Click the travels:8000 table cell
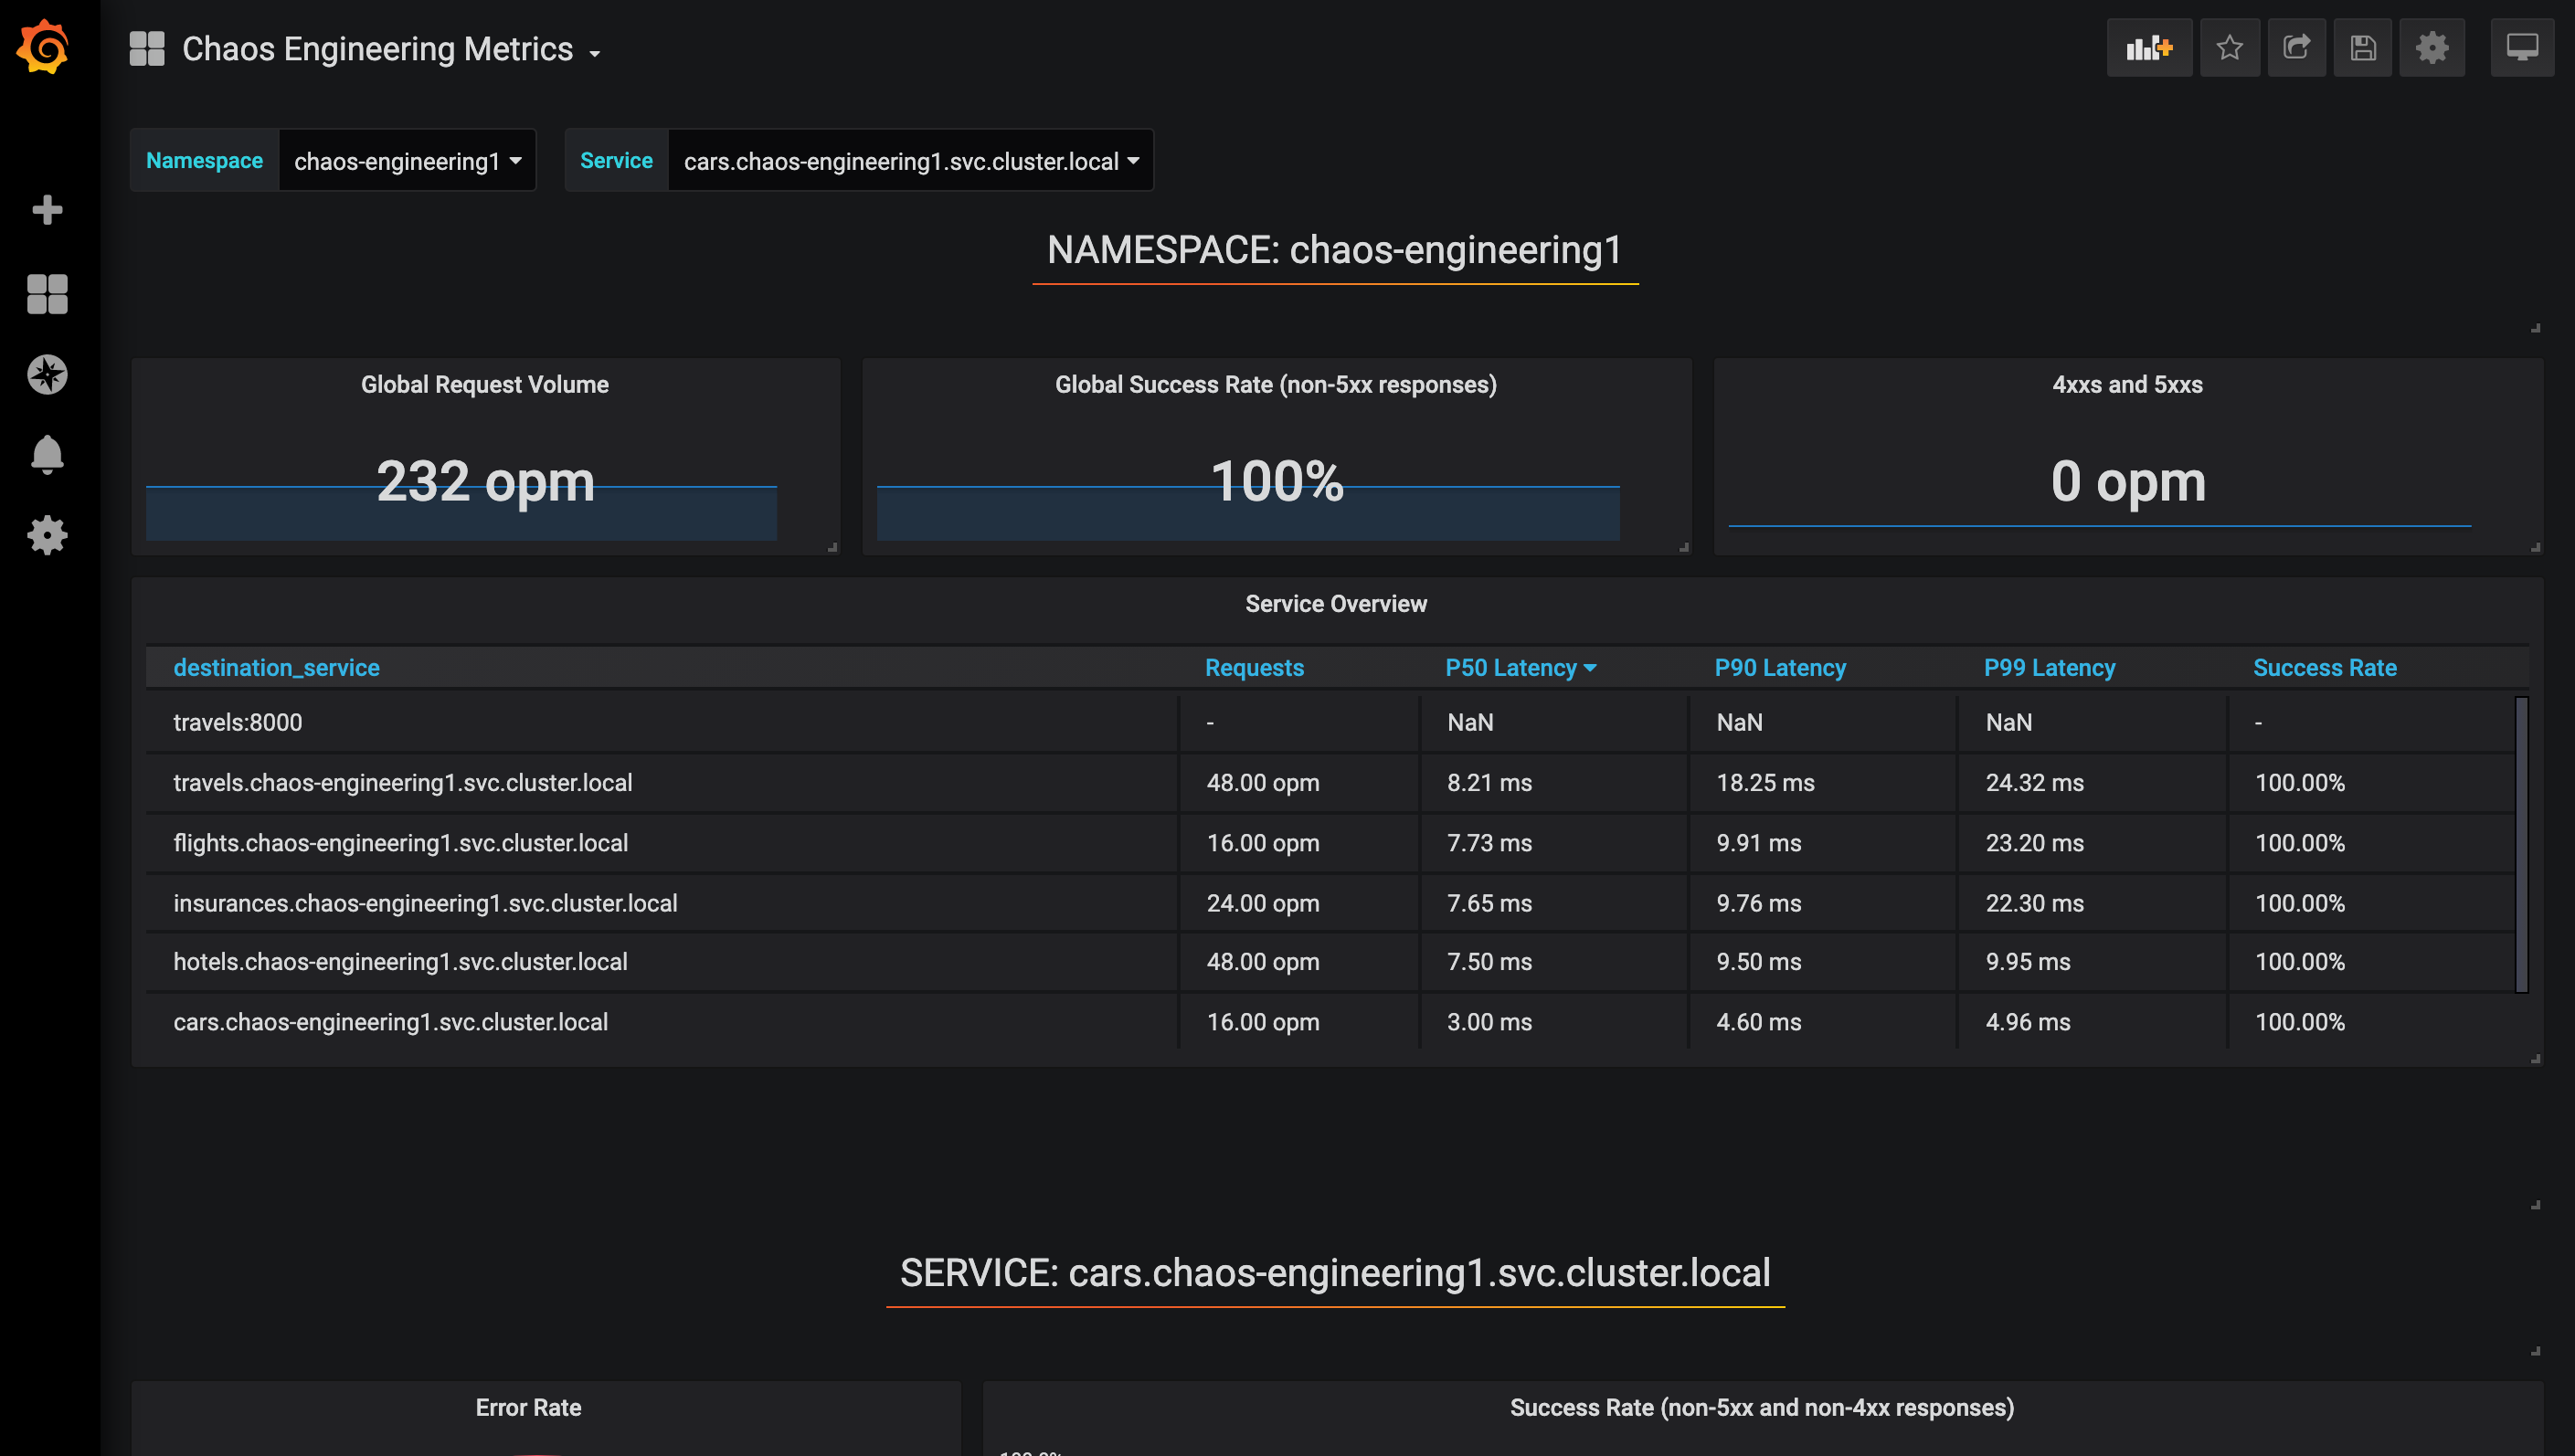The width and height of the screenshot is (2575, 1456). tap(662, 722)
